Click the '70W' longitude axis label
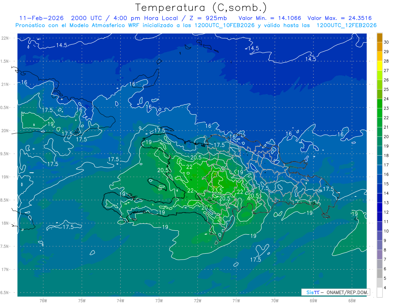 pyautogui.click(x=275, y=301)
